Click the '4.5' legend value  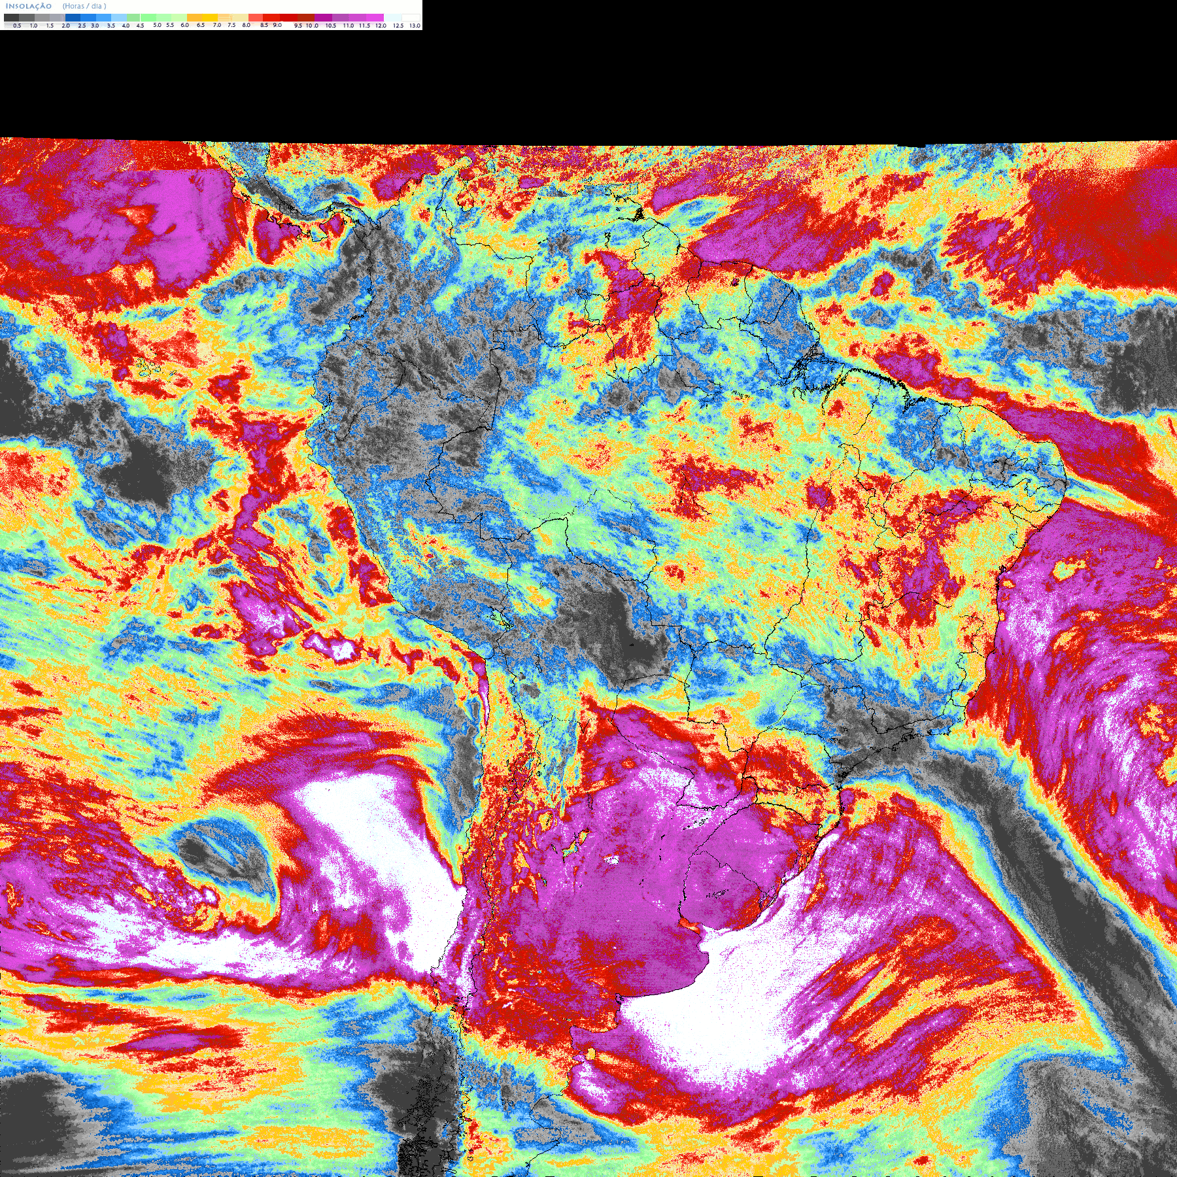pyautogui.click(x=140, y=26)
